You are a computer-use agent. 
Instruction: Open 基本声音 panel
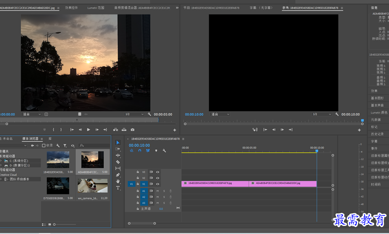pyautogui.click(x=377, y=106)
